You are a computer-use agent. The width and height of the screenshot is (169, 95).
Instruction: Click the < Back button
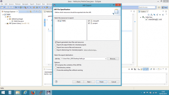pos(78,82)
